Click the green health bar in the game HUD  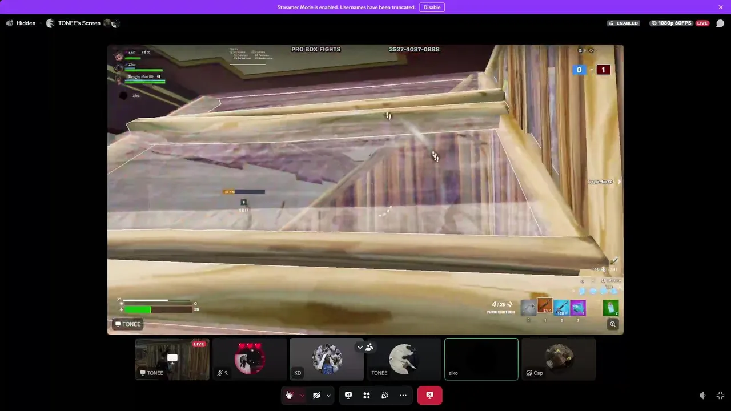(x=138, y=309)
